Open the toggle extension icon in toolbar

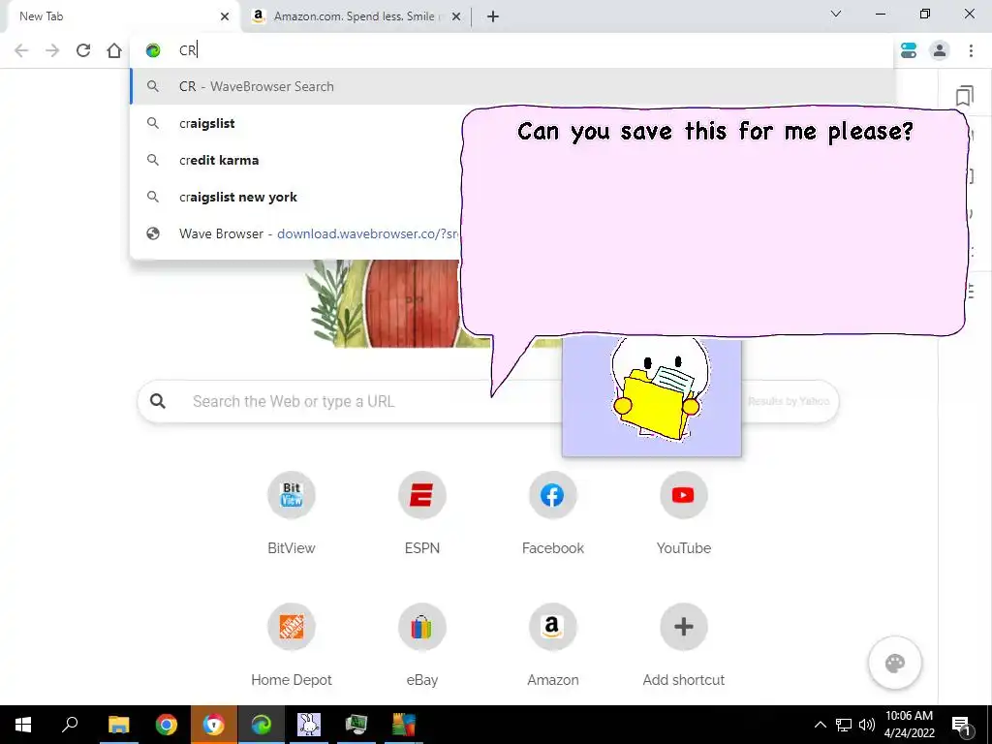[909, 50]
